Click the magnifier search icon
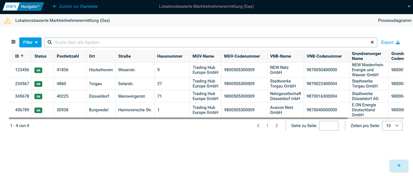413x176 pixels. point(50,42)
